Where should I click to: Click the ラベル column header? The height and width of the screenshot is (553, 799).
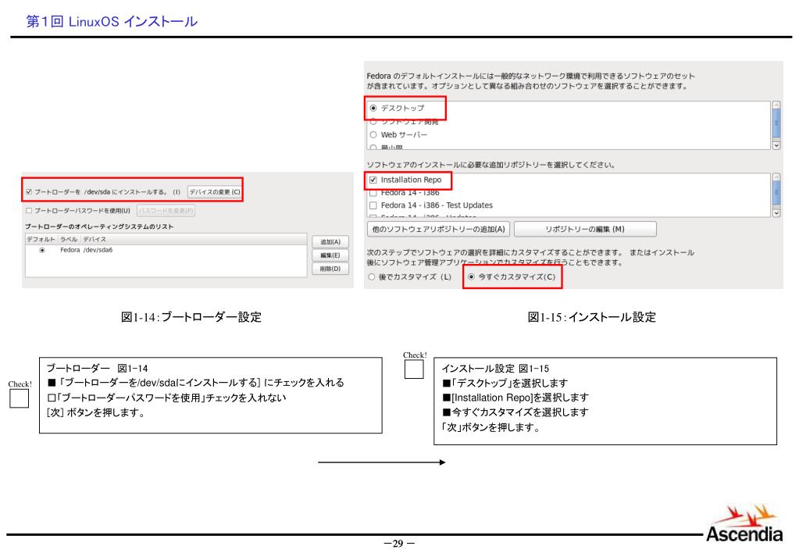click(x=68, y=239)
